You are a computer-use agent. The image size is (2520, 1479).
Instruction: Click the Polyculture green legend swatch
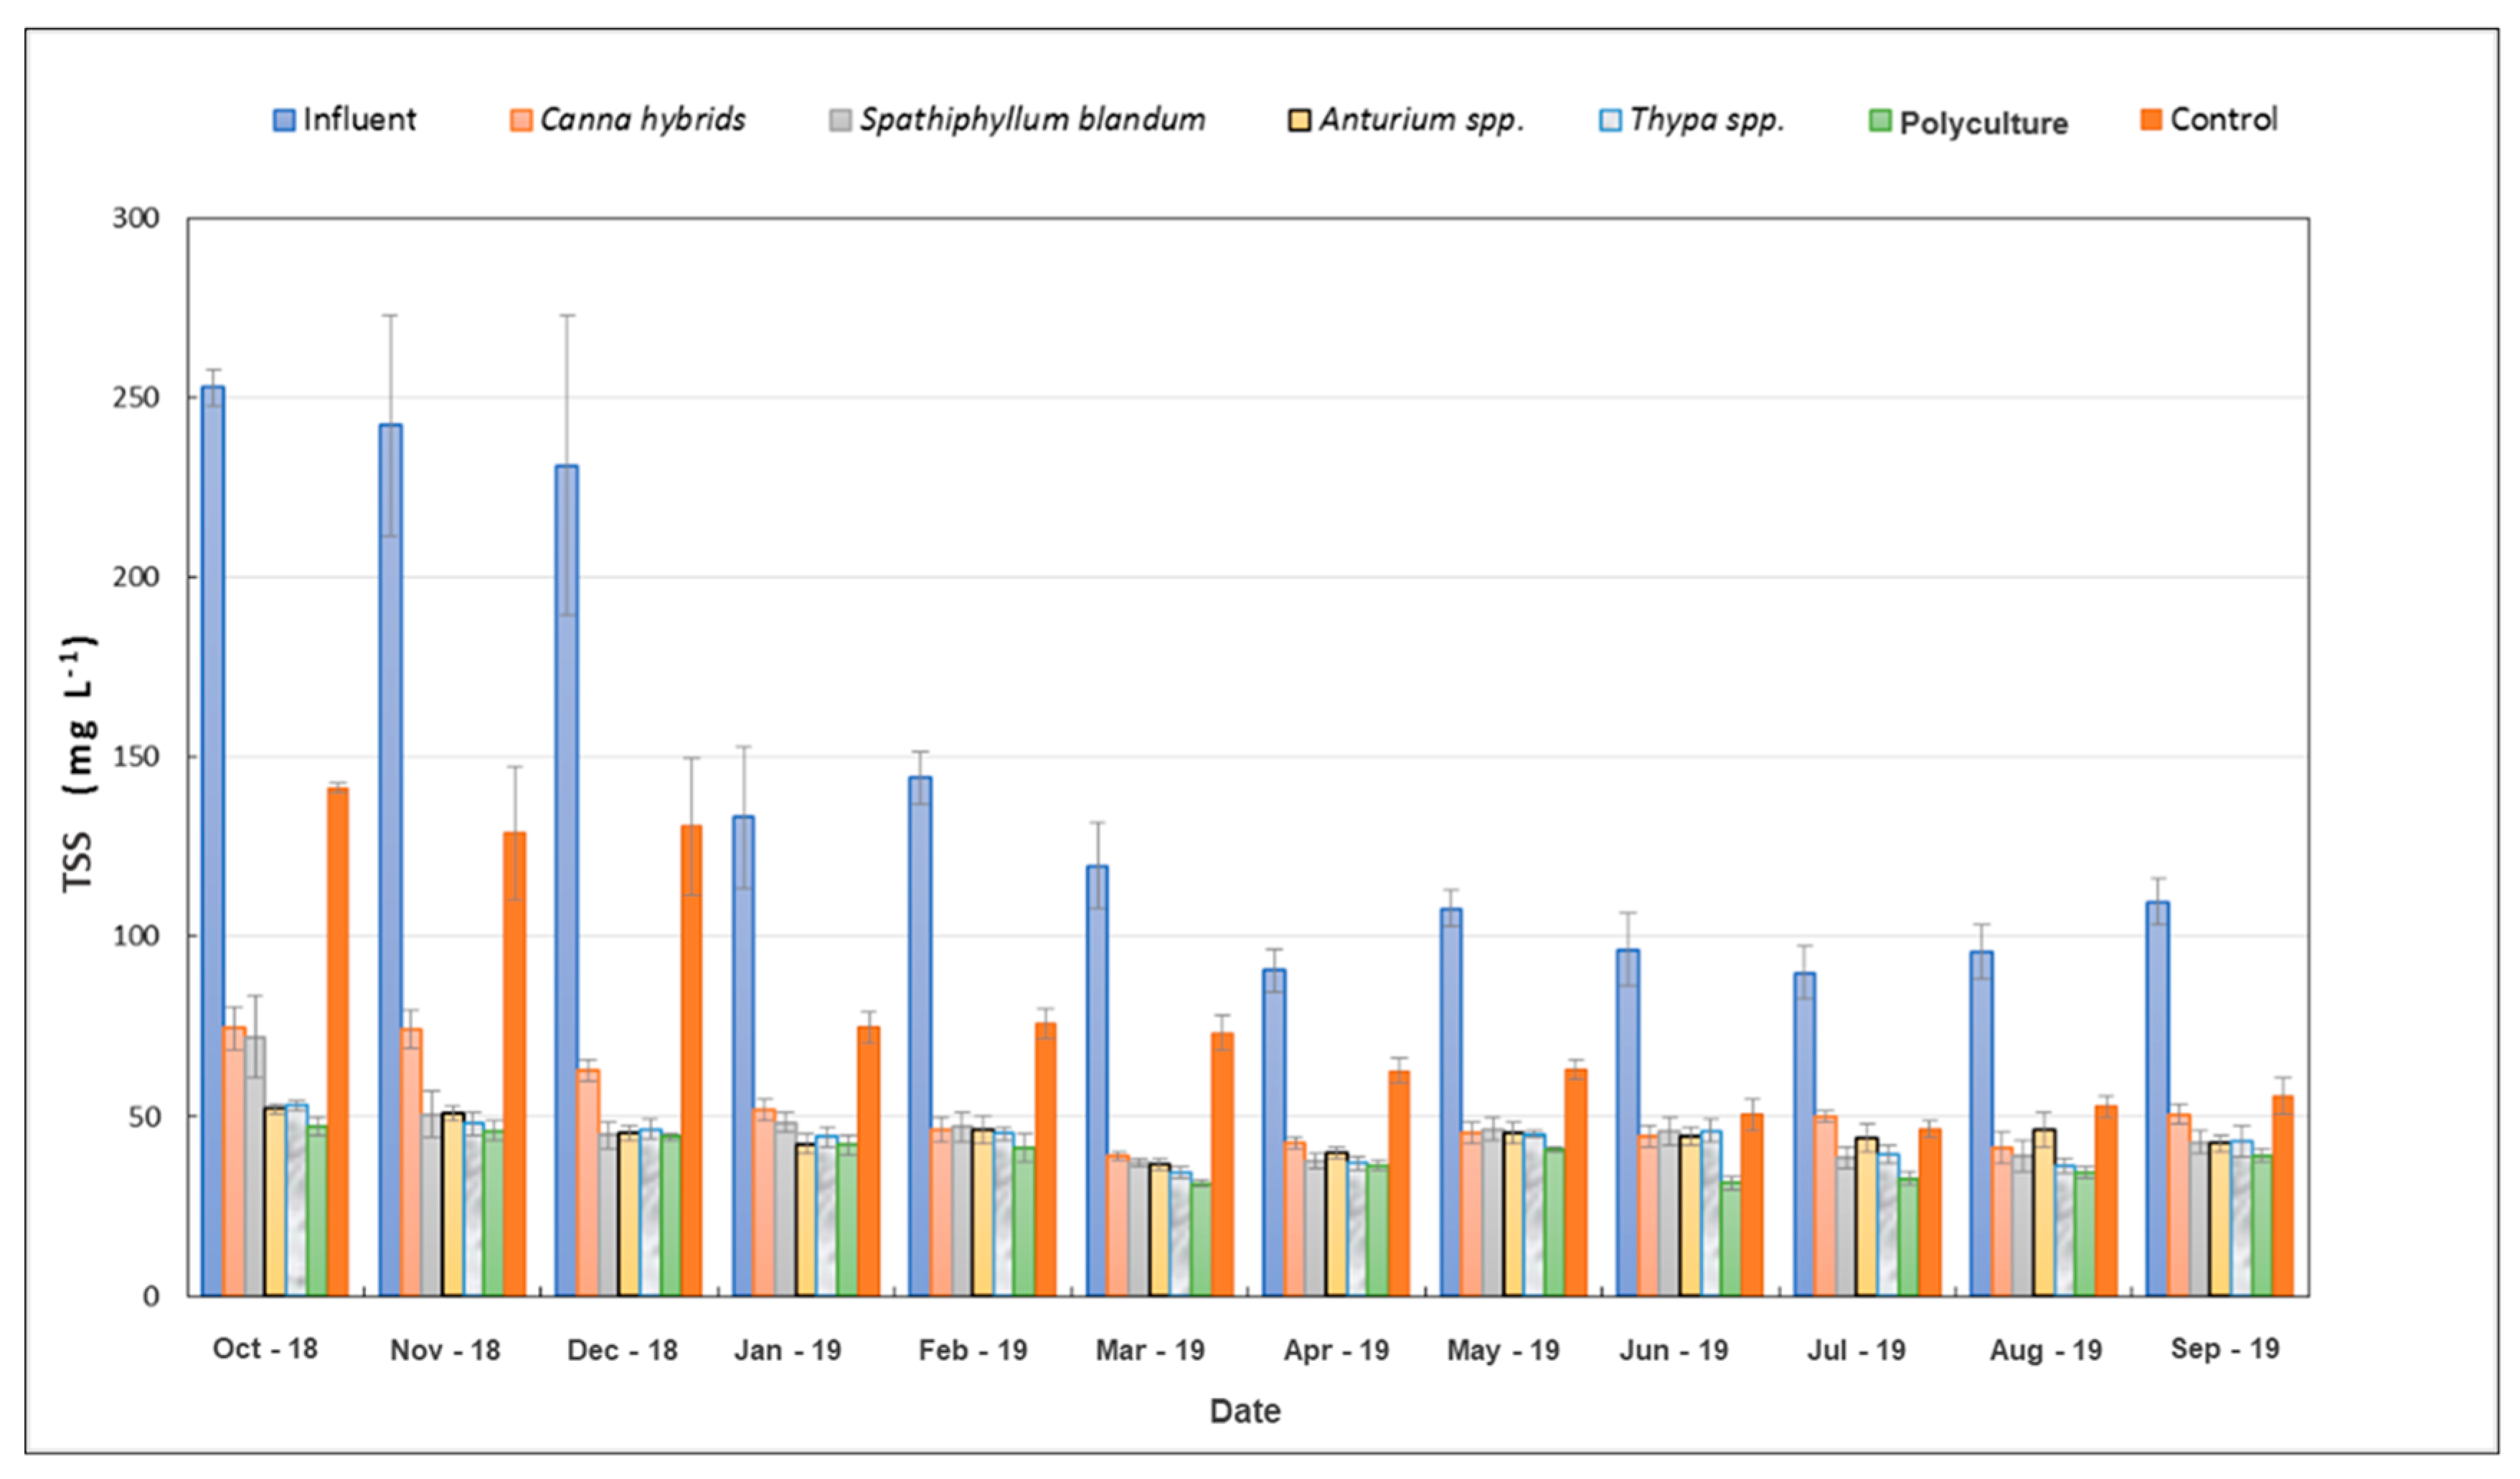[1880, 122]
